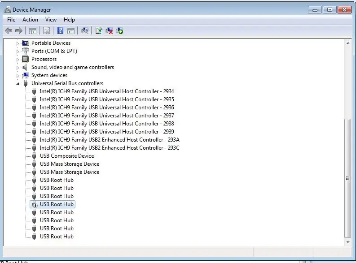
Task: Click the Show/Hide Action Pane icon
Action: (x=71, y=31)
